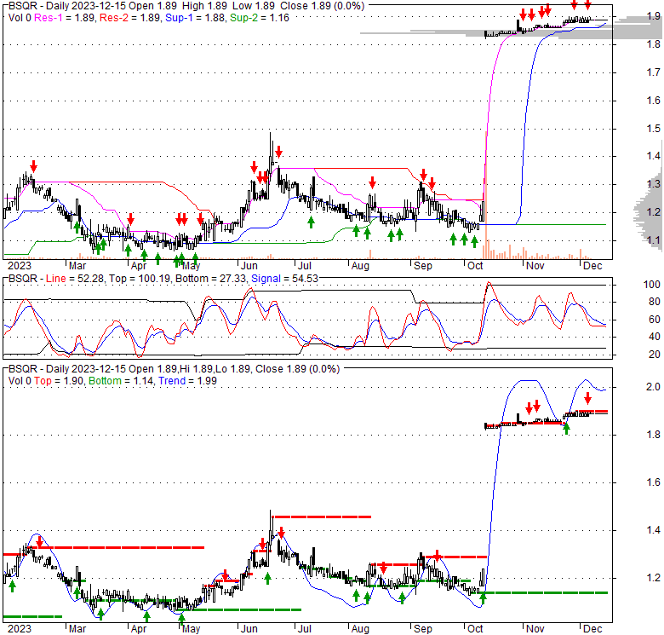664x635 pixels.
Task: Click the 1.6 price label on bottom chart axis
Action: (654, 482)
